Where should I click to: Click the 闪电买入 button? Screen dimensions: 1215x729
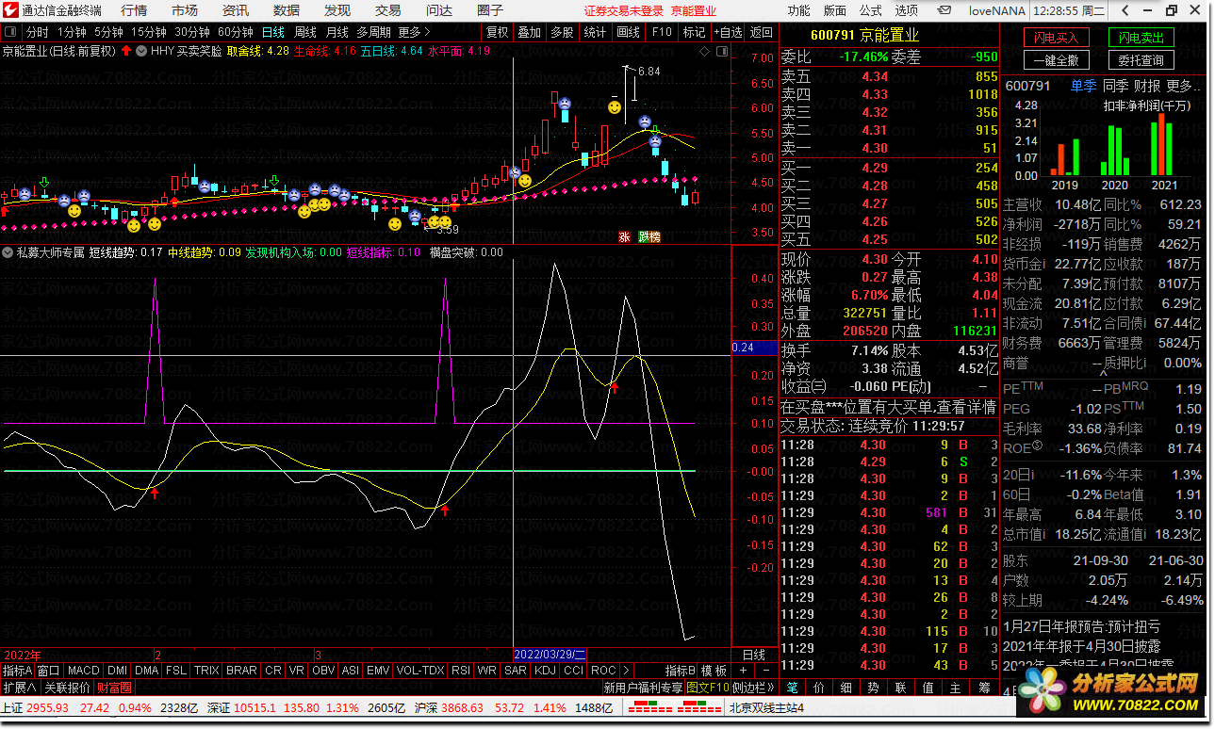[1056, 38]
